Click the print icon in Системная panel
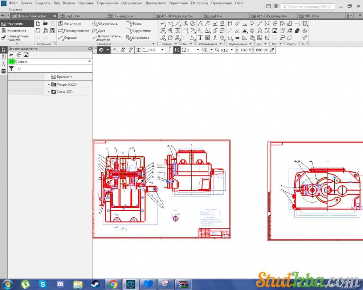The image size is (363, 290). [x=38, y=31]
